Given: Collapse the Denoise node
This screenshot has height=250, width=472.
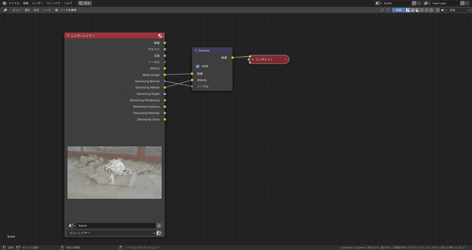Looking at the screenshot, I should pyautogui.click(x=196, y=50).
